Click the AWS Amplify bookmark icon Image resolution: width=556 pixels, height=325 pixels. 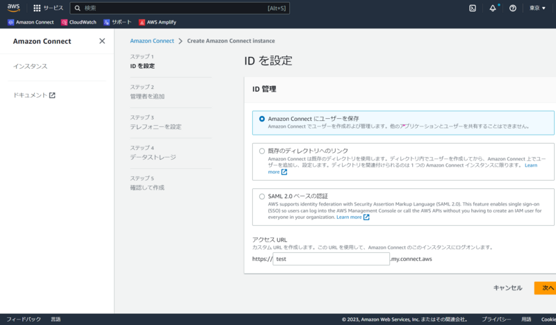coord(142,22)
